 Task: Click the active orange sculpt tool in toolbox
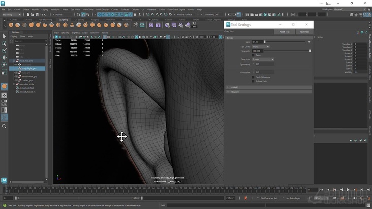point(4,86)
